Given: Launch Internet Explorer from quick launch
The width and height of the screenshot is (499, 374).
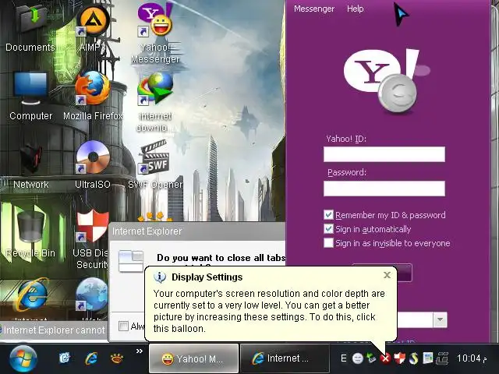Looking at the screenshot, I should [91, 358].
